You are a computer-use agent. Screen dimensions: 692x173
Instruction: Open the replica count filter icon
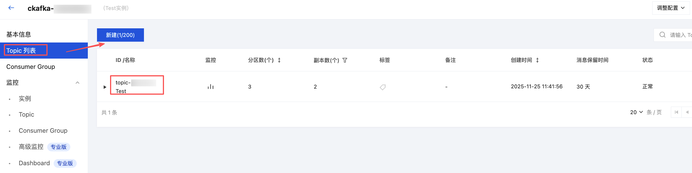pos(345,60)
